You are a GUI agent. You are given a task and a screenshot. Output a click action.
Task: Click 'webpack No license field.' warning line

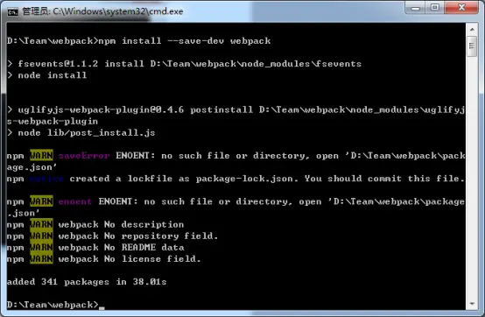pyautogui.click(x=104, y=259)
